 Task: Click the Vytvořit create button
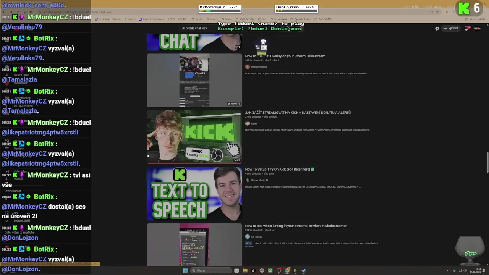[451, 28]
